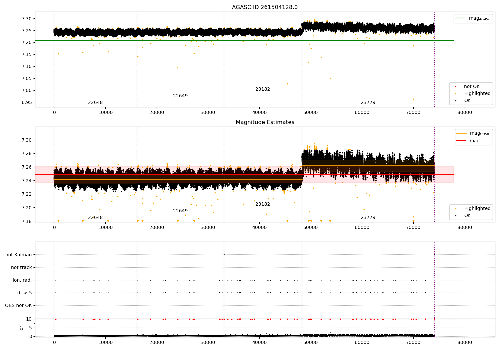
Task: Click obsid label 22648 in Magnitude Estimates plot
Action: (x=95, y=218)
